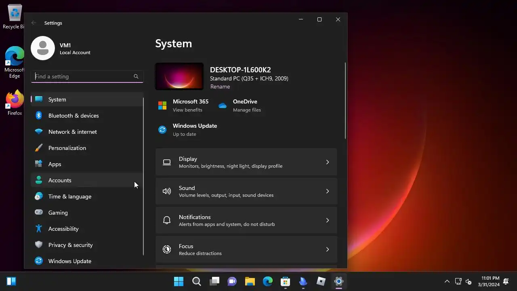Click the Privacy & security shield icon
The height and width of the screenshot is (291, 517).
[39, 245]
